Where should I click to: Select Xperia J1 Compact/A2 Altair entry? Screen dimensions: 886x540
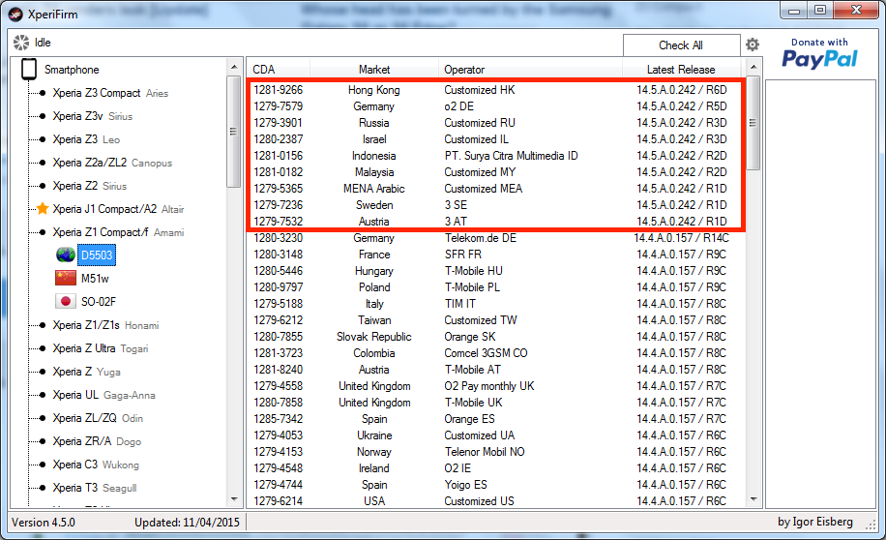pos(118,209)
